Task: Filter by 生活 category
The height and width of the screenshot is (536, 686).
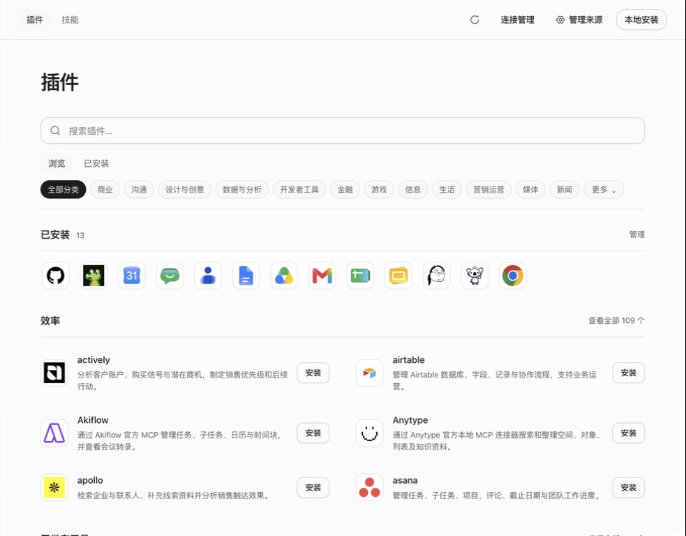Action: 447,189
